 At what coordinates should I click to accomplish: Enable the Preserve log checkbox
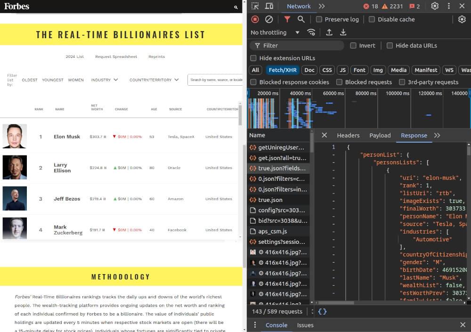point(319,19)
